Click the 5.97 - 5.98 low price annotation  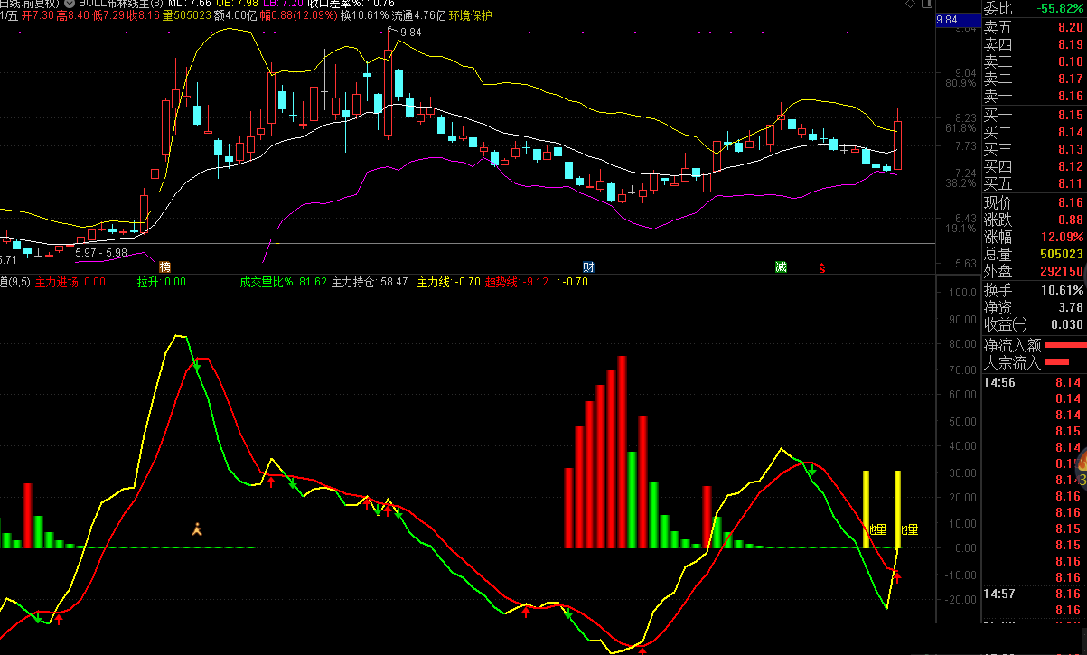click(101, 252)
